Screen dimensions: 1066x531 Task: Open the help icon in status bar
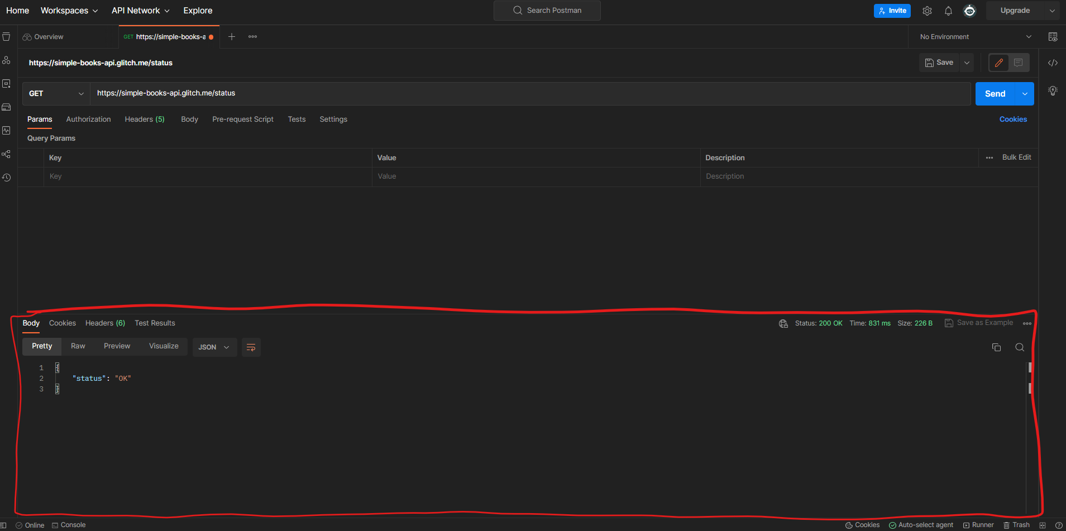pyautogui.click(x=1058, y=525)
